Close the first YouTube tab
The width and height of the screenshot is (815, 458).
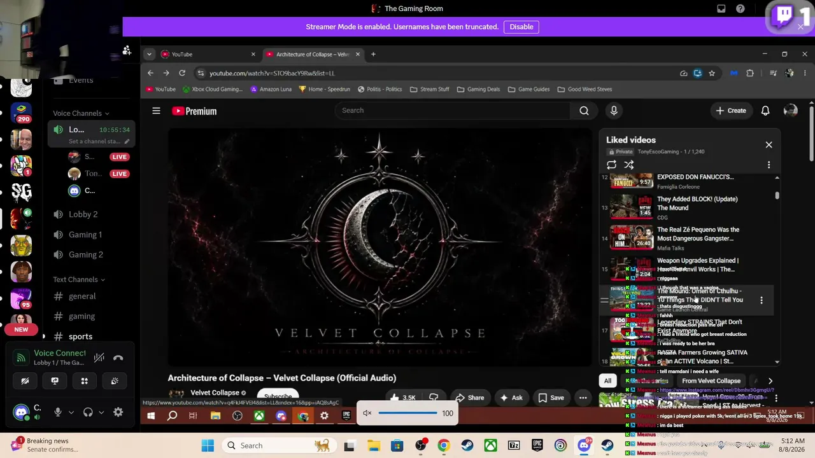tap(253, 54)
